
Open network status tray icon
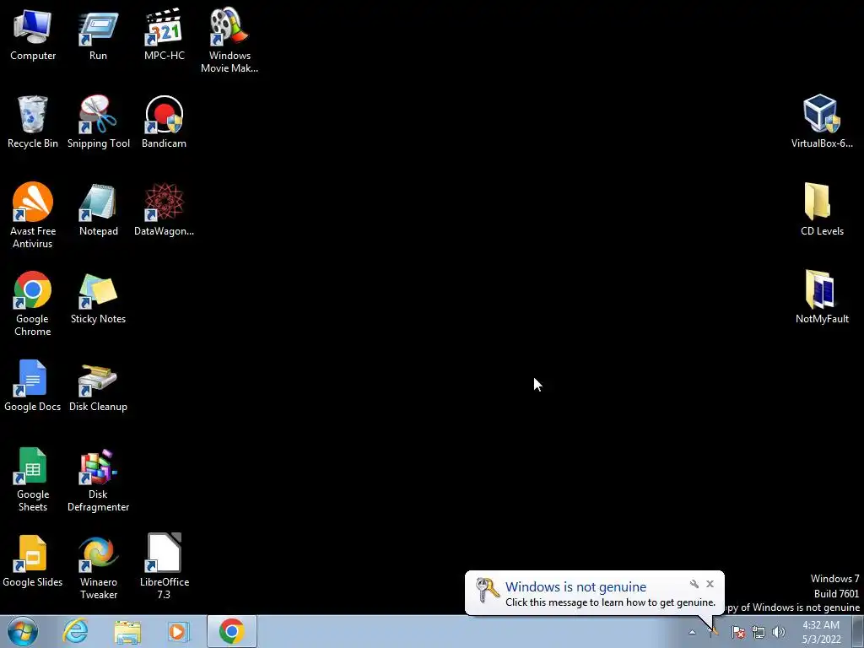point(759,632)
